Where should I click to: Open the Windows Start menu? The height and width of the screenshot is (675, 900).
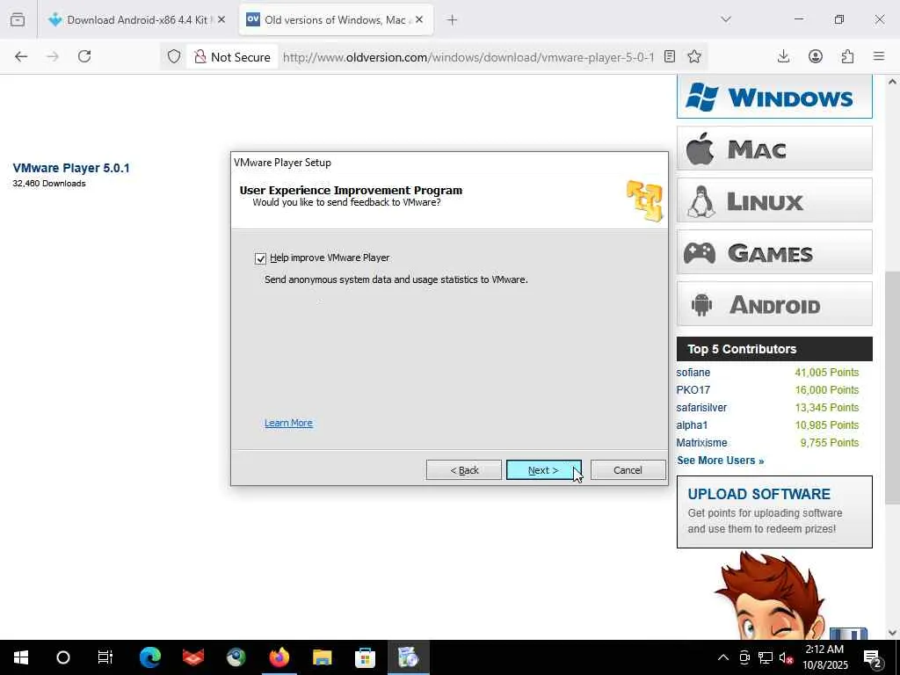tap(21, 657)
